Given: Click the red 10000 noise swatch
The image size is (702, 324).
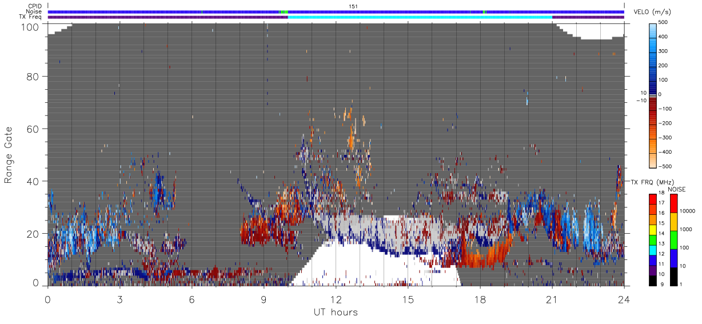Looking at the screenshot, I should tap(673, 203).
